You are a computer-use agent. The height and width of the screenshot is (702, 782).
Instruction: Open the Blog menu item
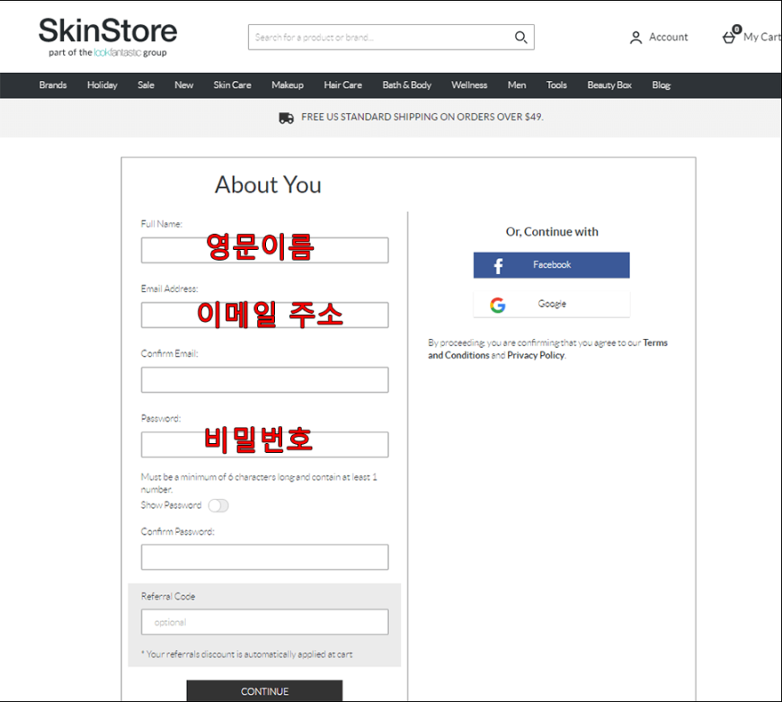(x=662, y=85)
